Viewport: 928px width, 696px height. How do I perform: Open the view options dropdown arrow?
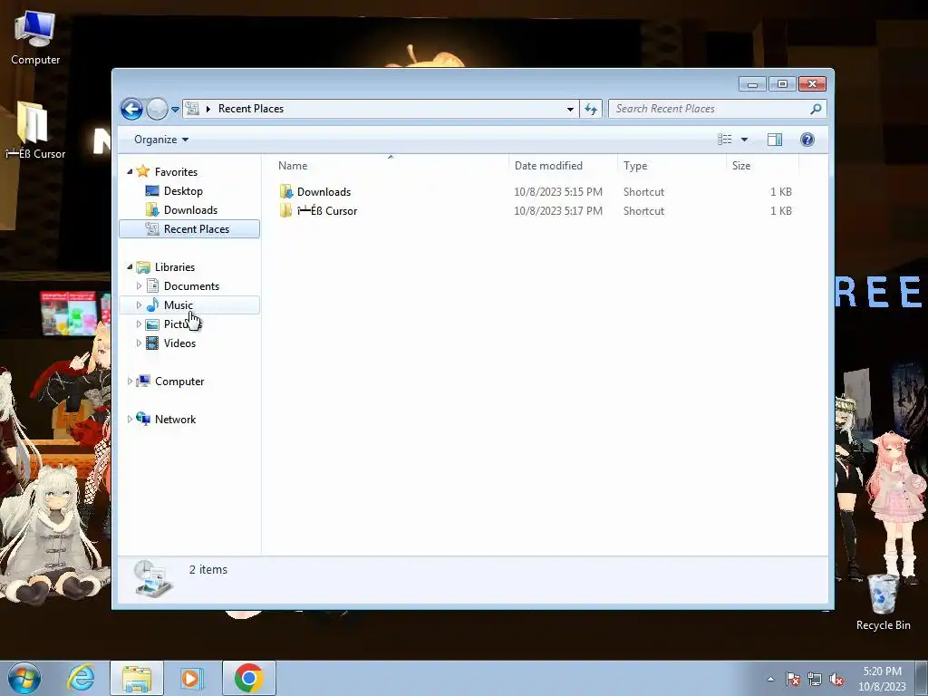[745, 140]
